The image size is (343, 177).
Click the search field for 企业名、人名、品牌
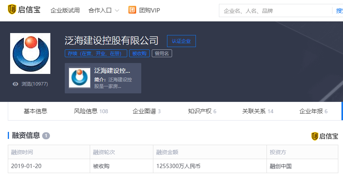point(275,11)
